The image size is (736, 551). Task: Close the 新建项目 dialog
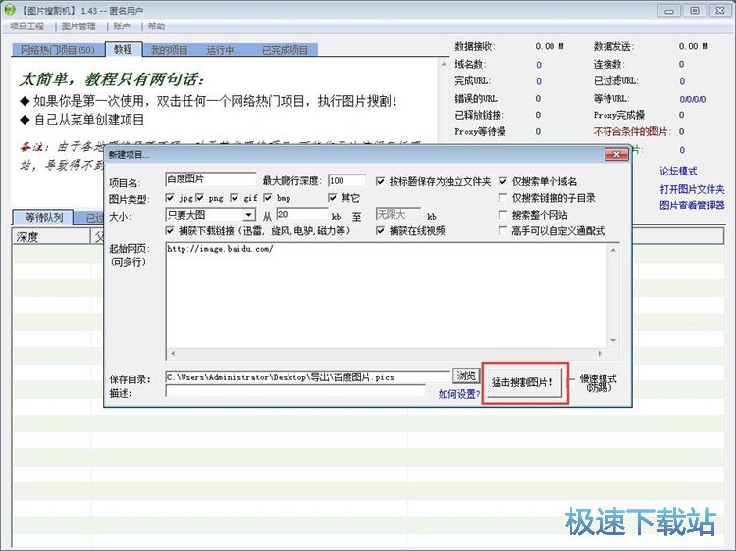point(616,154)
